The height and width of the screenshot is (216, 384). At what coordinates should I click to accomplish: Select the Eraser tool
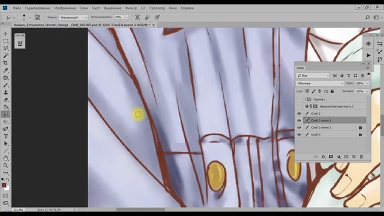(5, 100)
